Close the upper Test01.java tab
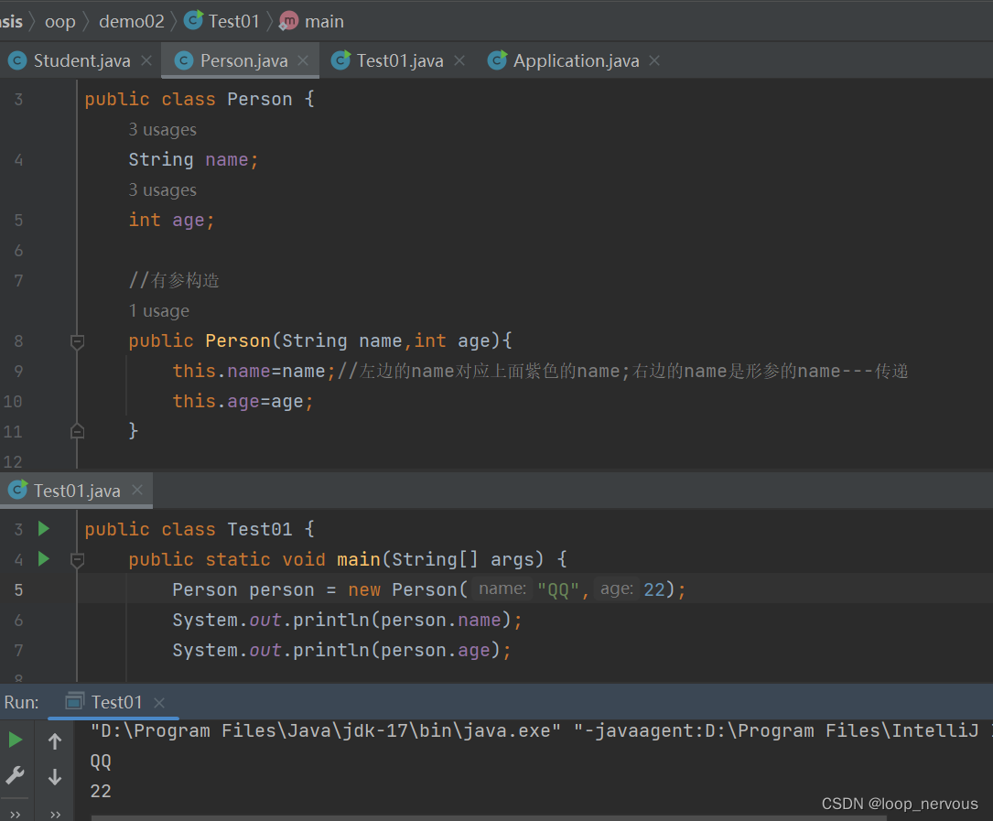The width and height of the screenshot is (993, 821). coord(459,60)
